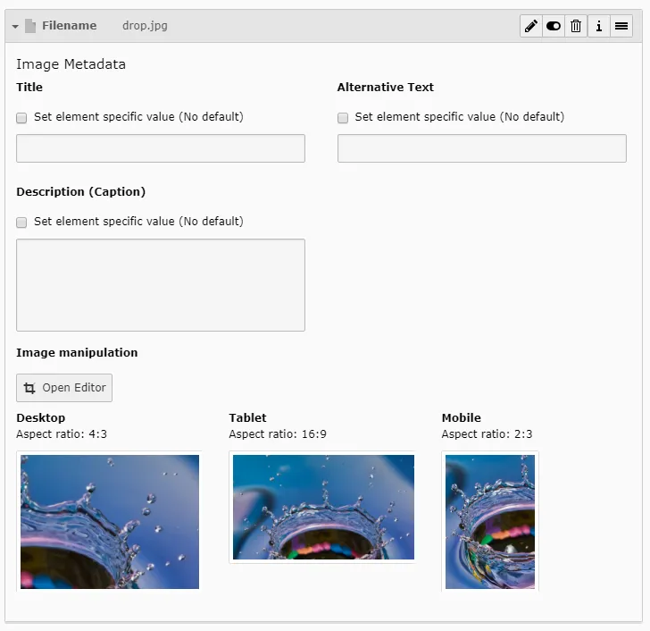Collapse the Filename record arrow
Image resolution: width=650 pixels, height=631 pixels.
tap(15, 27)
